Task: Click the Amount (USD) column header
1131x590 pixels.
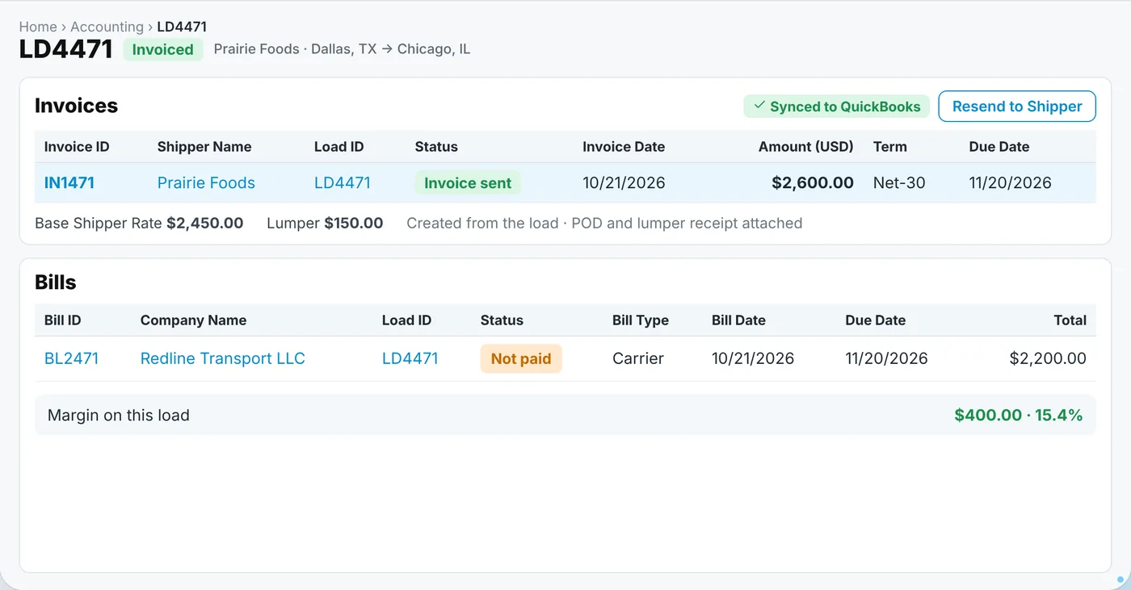Action: 806,147
